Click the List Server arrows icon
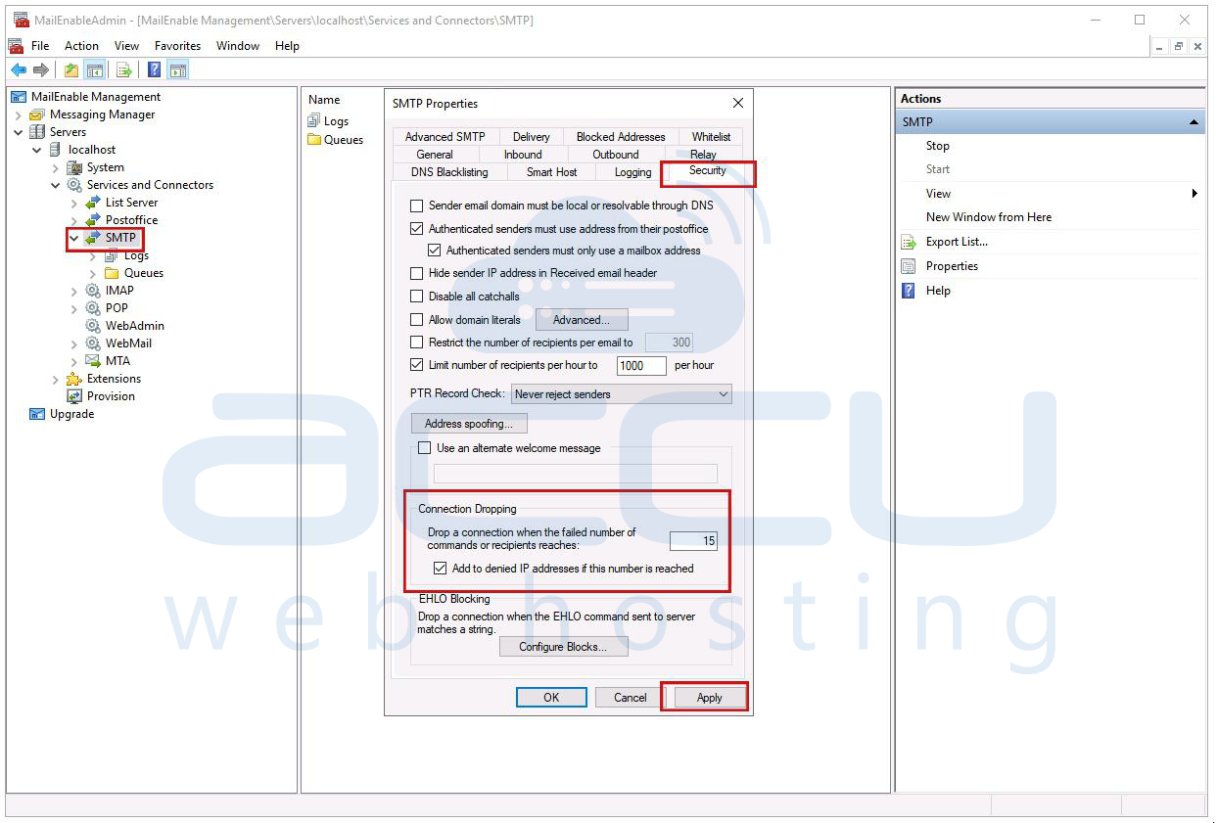This screenshot has height=823, width=1217. pyautogui.click(x=93, y=203)
